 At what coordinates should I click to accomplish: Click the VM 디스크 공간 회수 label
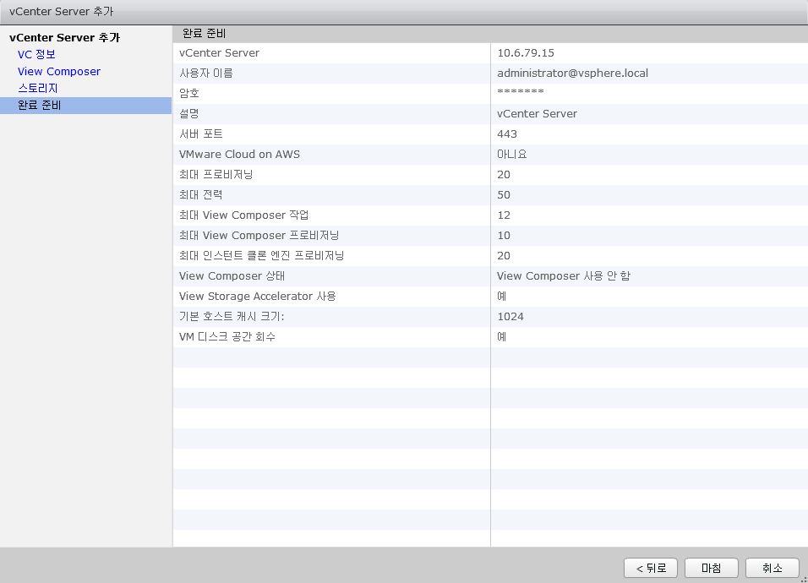tap(227, 337)
